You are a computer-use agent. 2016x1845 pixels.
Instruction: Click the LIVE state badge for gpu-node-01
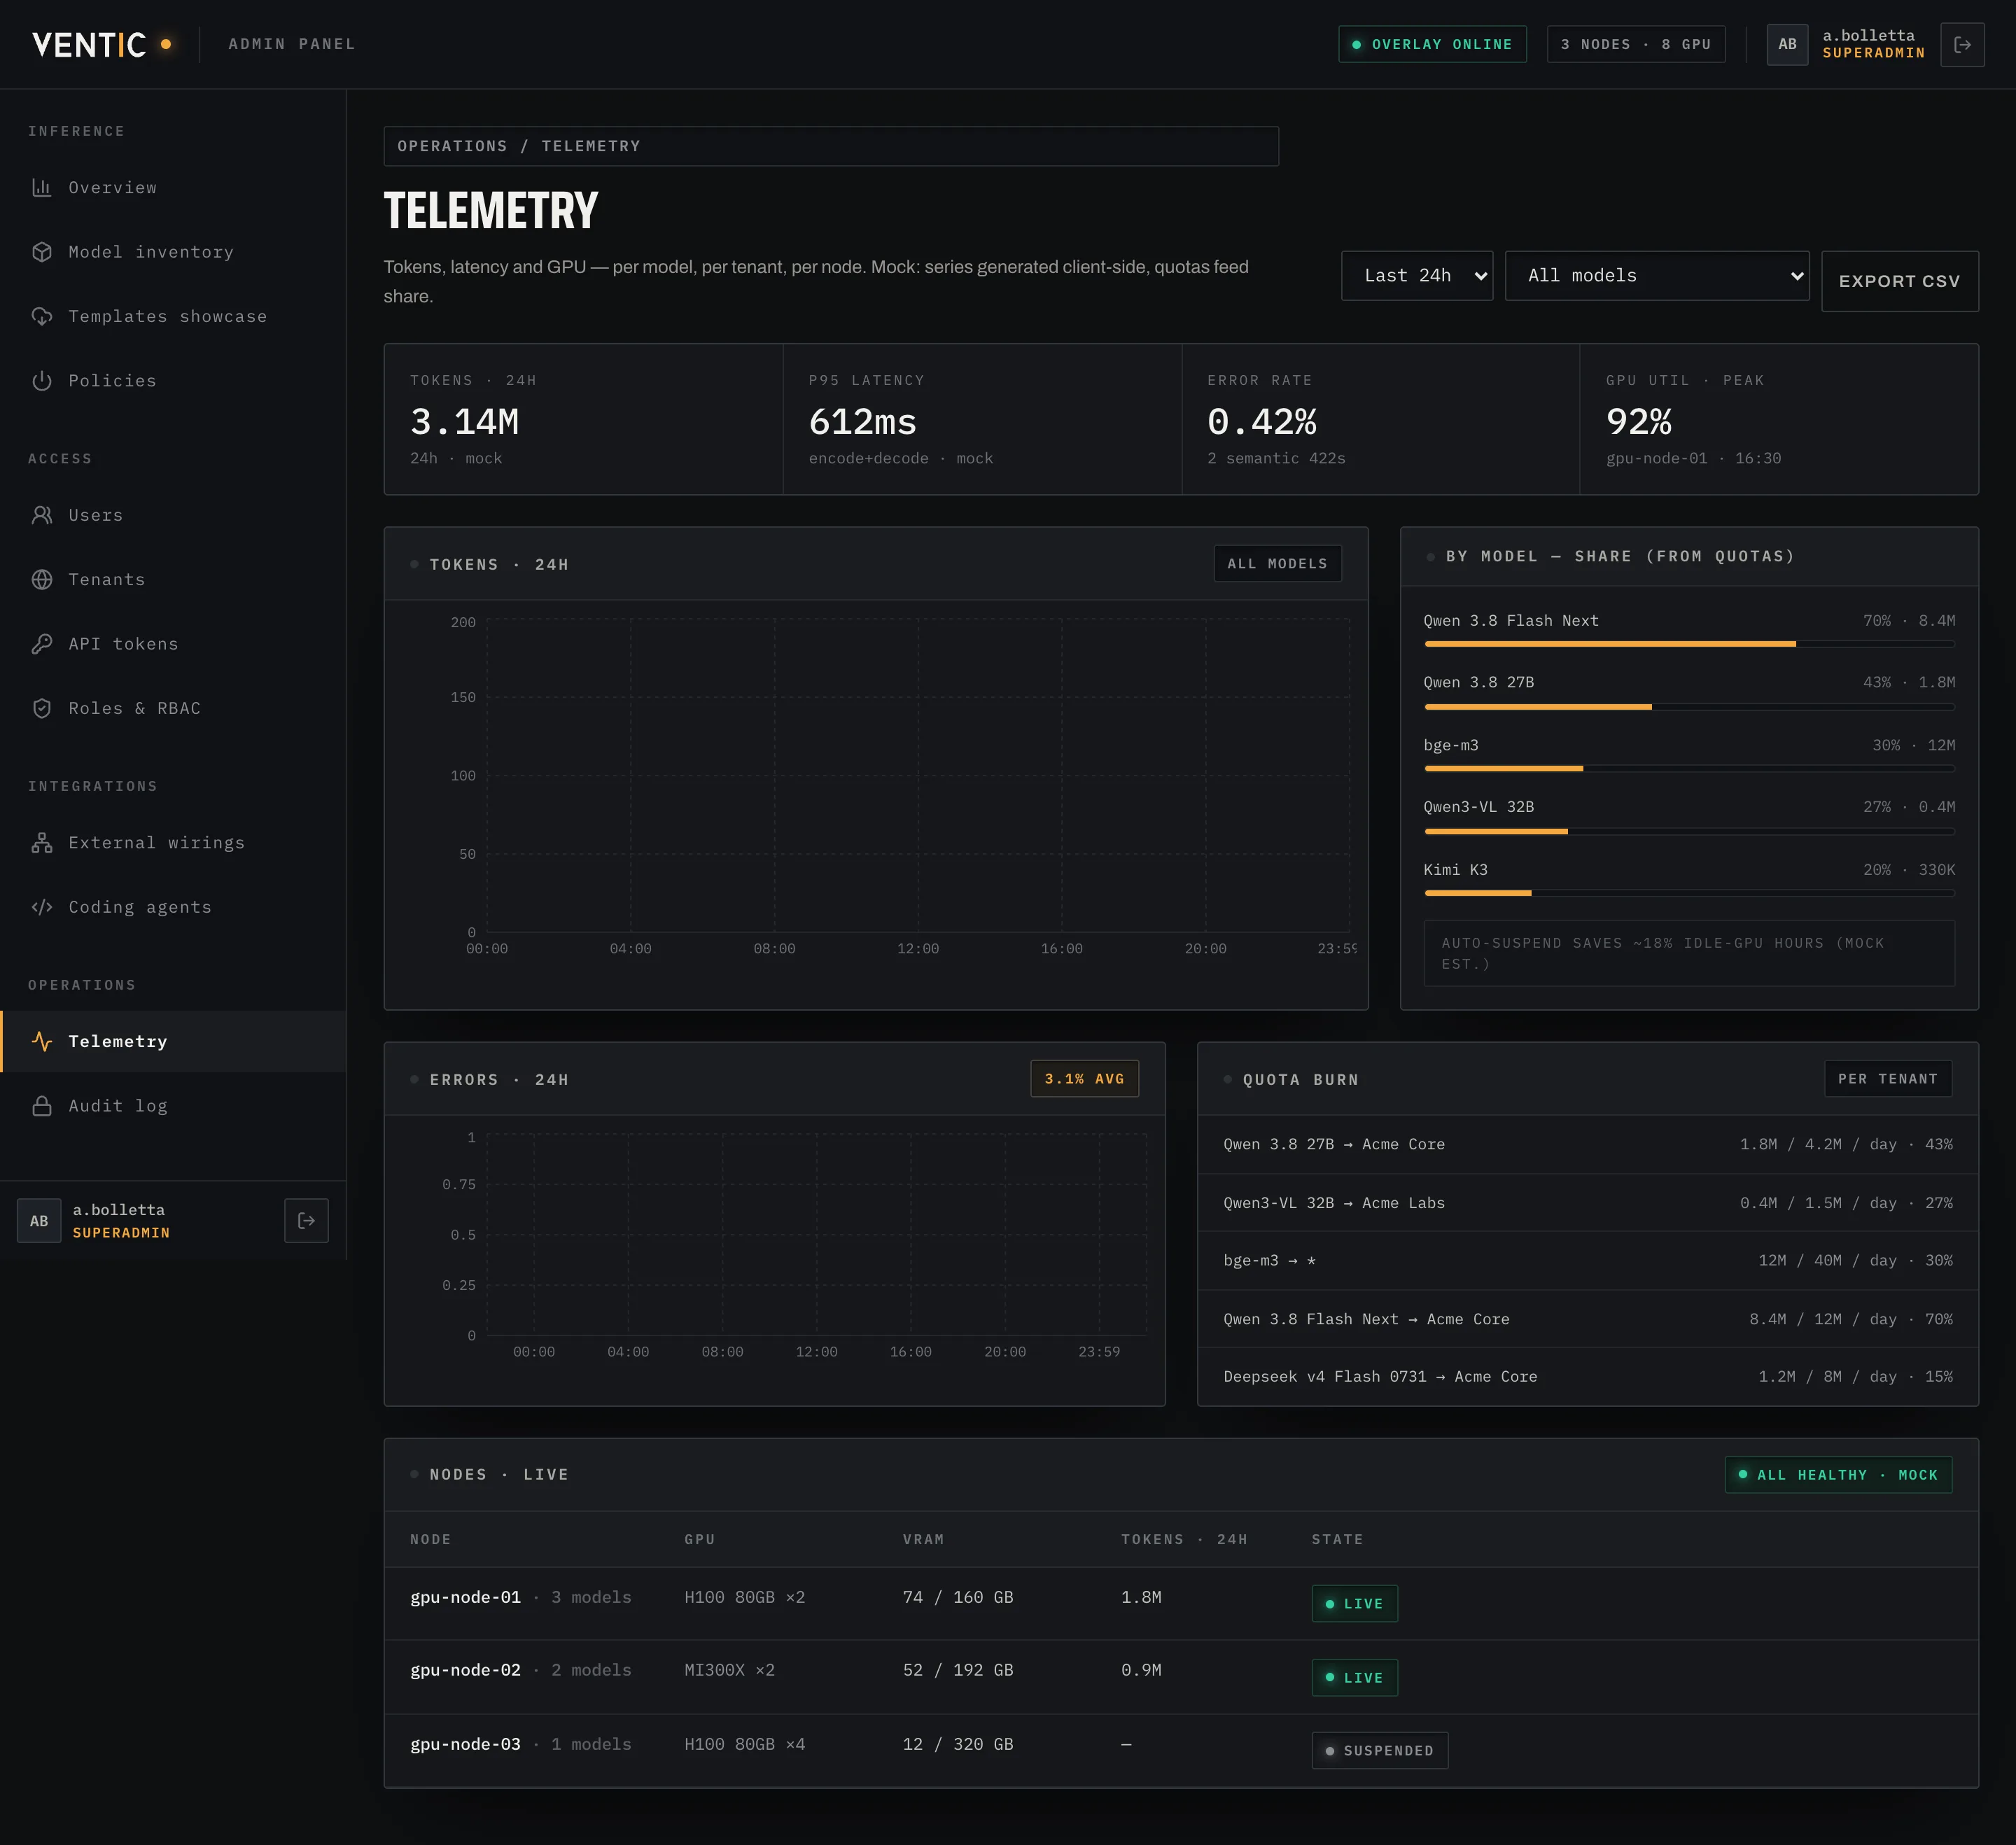tap(1354, 1604)
